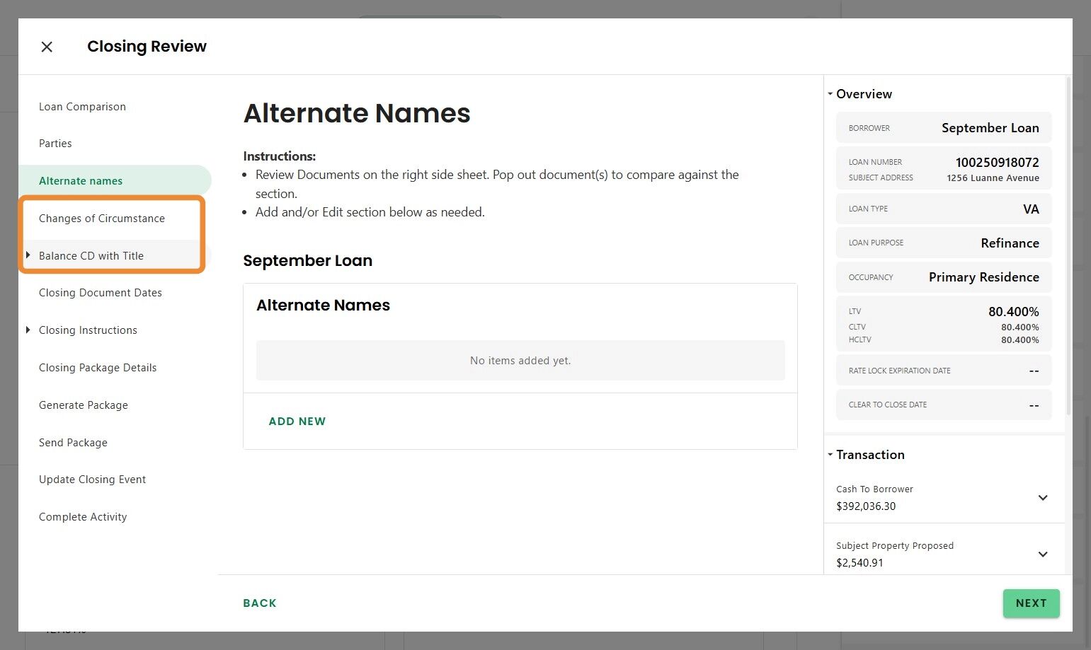Screen dimensions: 1091x650
Task: Expand Balance CD with Title arrow
Action: pyautogui.click(x=28, y=255)
